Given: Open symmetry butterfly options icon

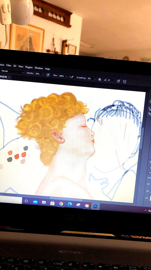Looking at the screenshot, I should tap(125, 82).
